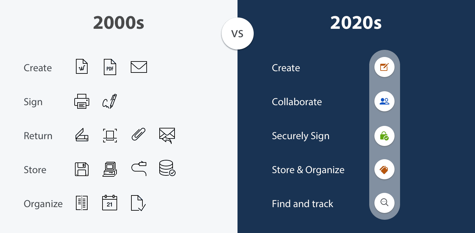Click the PDF file icon
The image size is (475, 233).
click(x=110, y=67)
